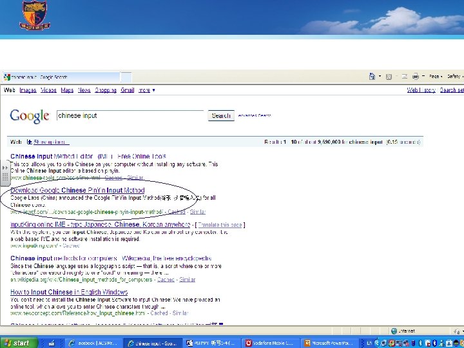464x348 pixels.
Task: Select the chinese input Google Search tab
Action: tap(62, 77)
